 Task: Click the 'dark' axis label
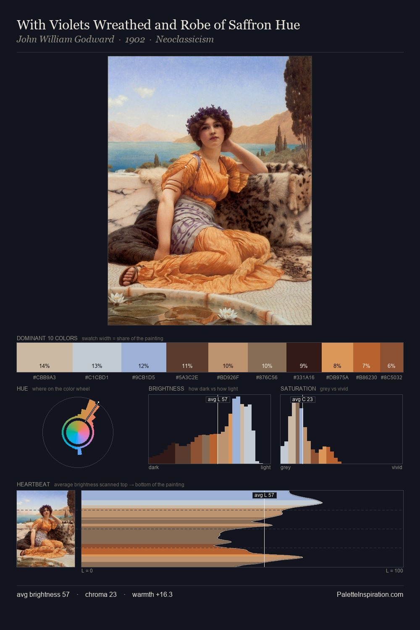coord(154,467)
